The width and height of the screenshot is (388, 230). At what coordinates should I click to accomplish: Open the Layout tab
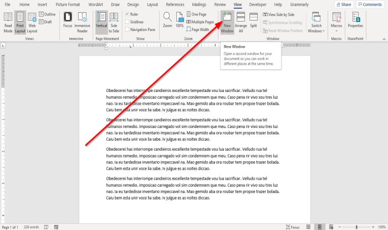(x=152, y=4)
